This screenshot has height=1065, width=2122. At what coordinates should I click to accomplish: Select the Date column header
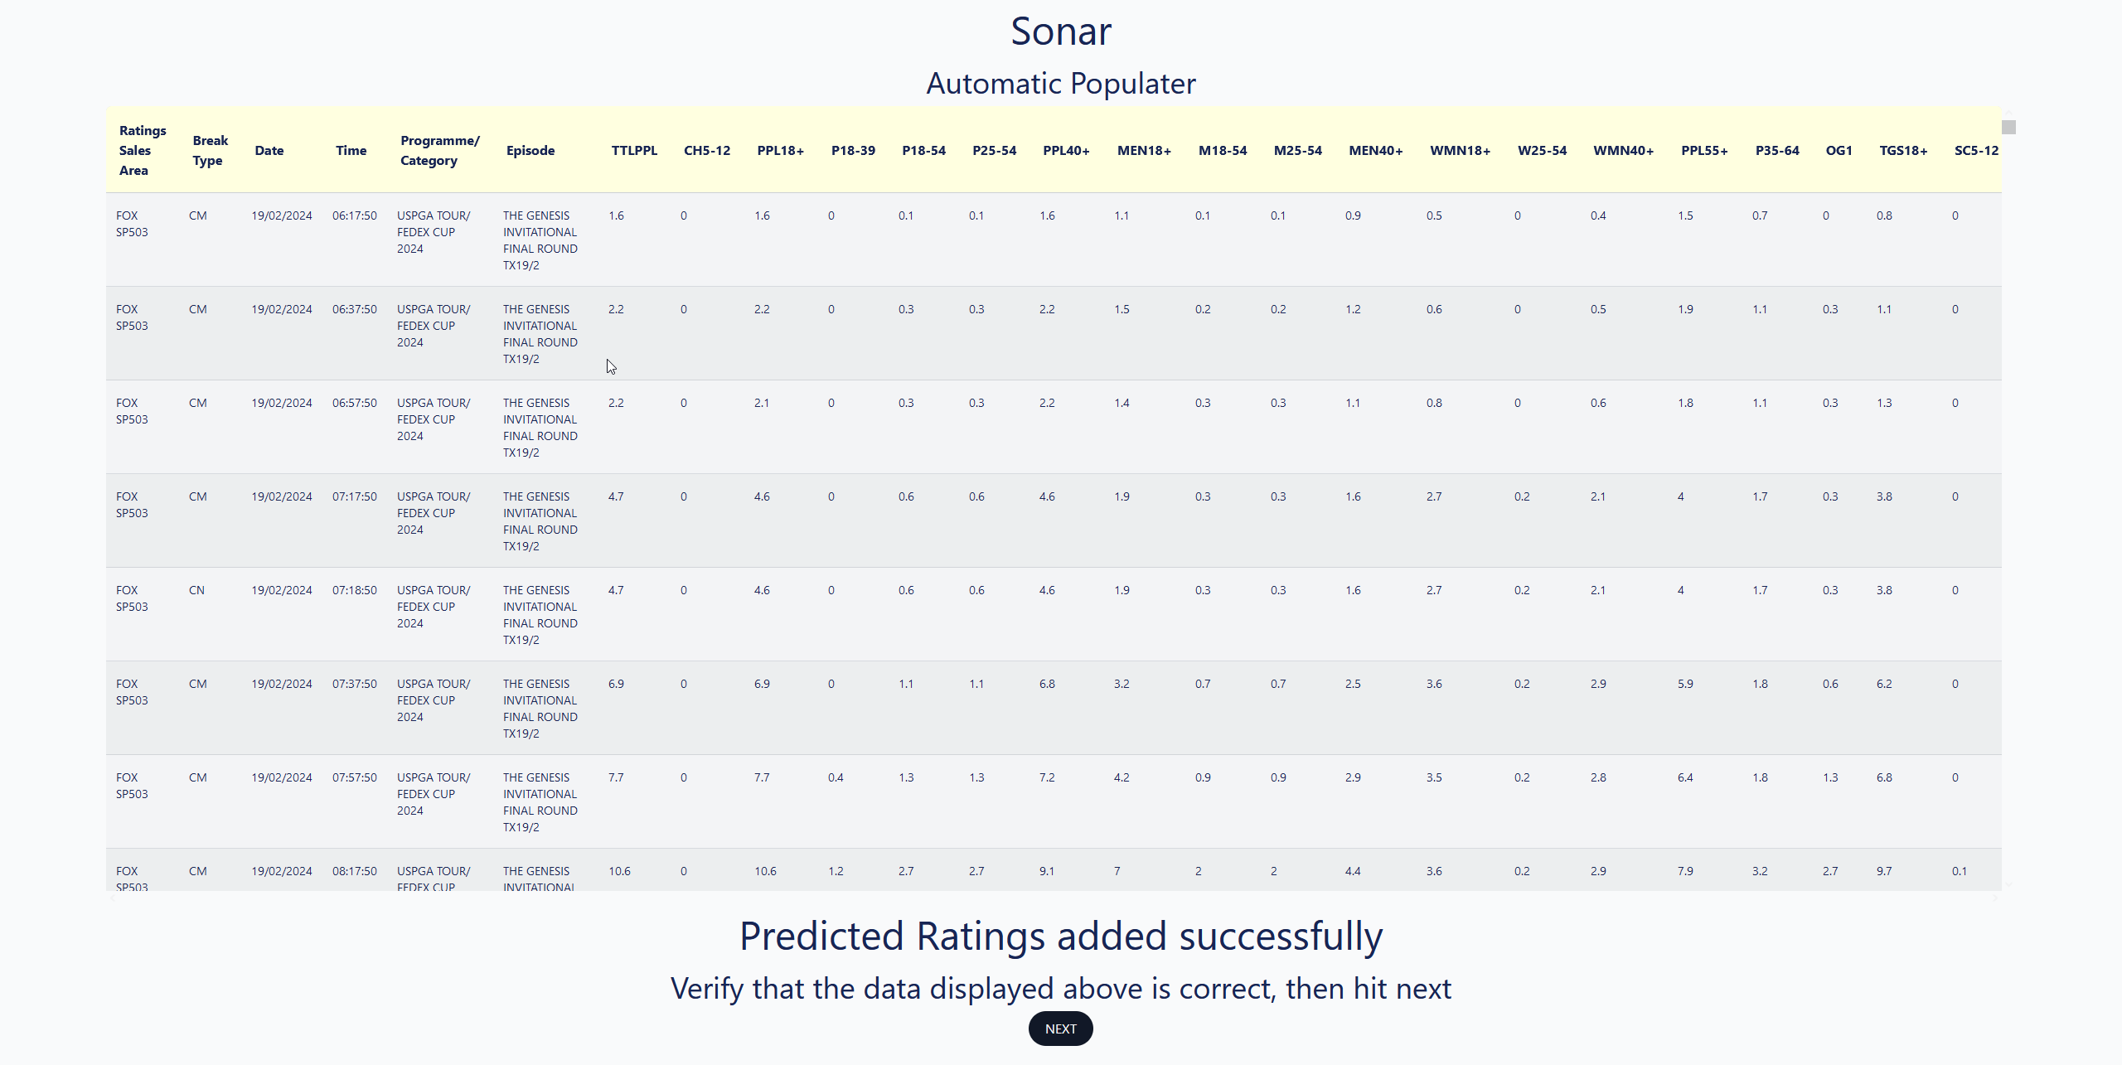[x=269, y=151]
